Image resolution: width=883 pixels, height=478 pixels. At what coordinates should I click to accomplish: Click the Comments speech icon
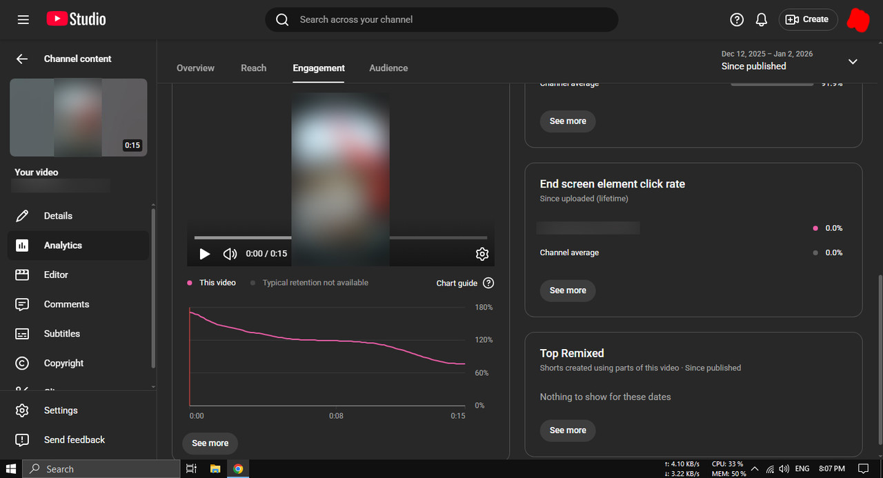click(x=22, y=304)
